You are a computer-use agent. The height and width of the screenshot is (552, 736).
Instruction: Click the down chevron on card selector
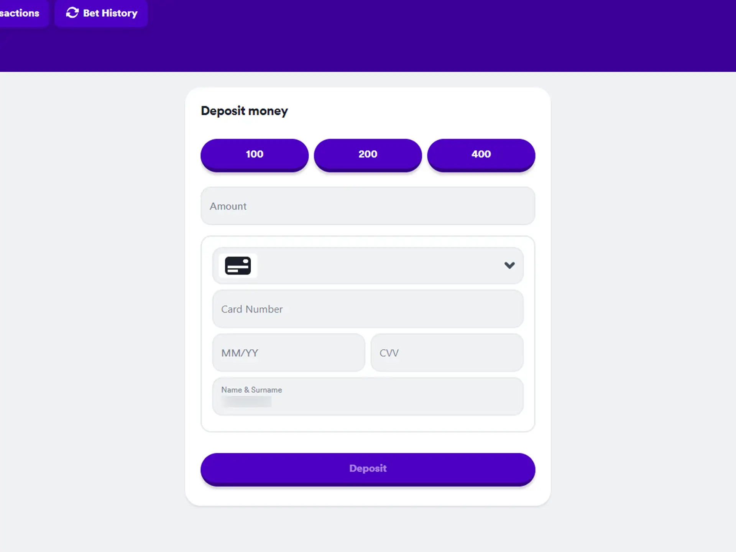click(509, 265)
